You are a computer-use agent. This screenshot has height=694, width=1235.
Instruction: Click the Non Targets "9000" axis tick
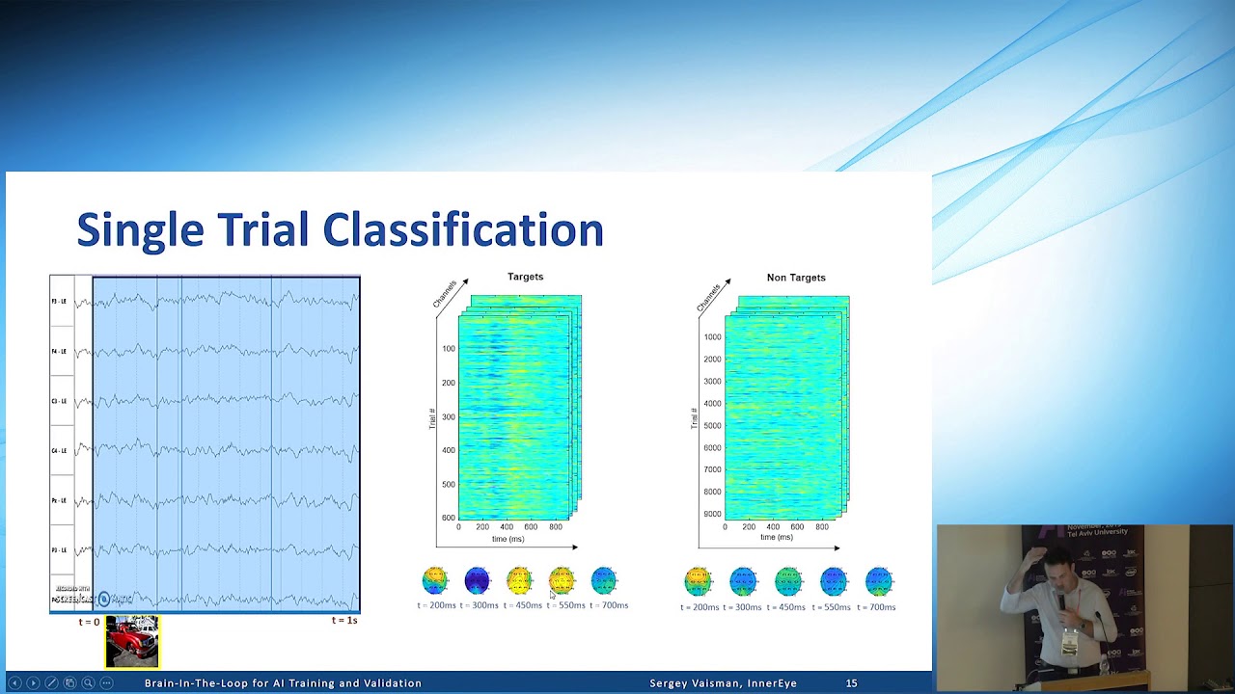(x=712, y=515)
